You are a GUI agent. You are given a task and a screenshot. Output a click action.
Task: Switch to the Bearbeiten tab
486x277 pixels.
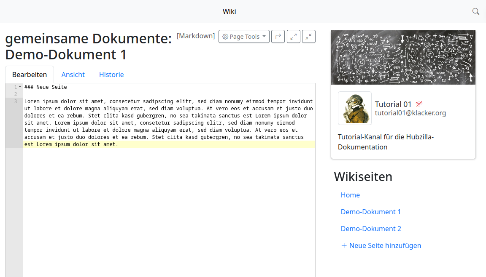coord(30,75)
